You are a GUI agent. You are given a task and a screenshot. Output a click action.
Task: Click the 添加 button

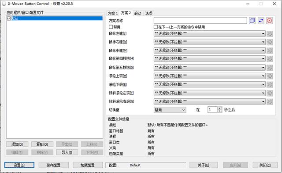(17, 144)
